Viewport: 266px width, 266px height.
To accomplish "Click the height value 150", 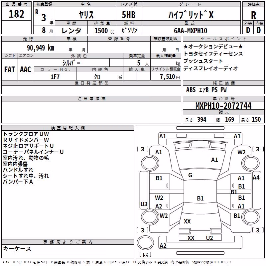I will 256,120.
